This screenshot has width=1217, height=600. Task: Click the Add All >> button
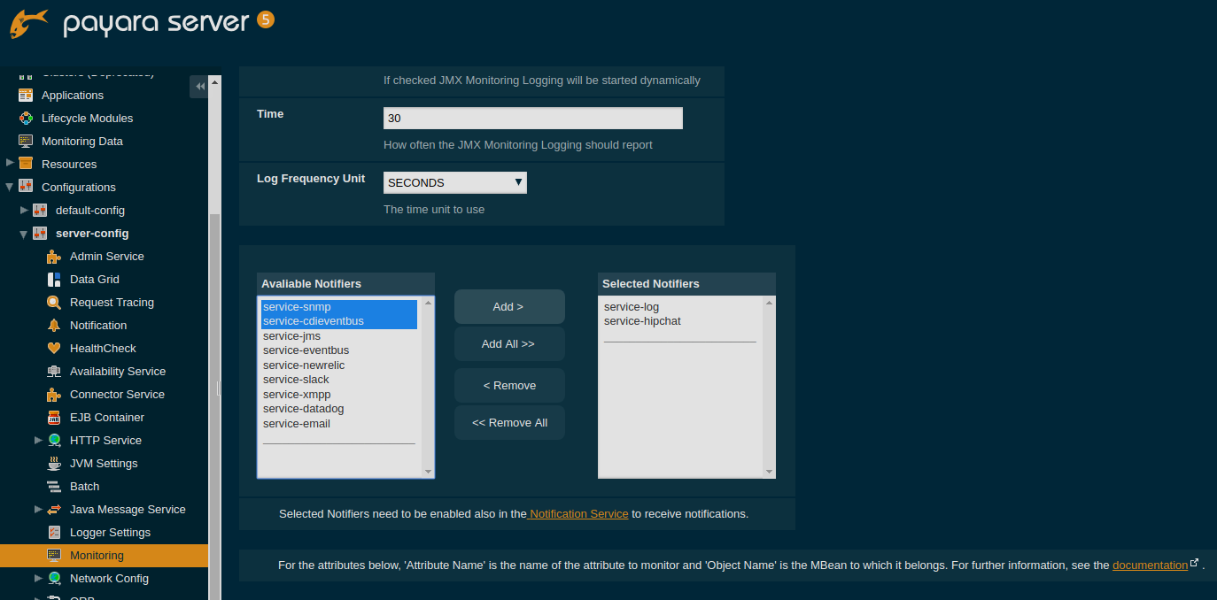pyautogui.click(x=509, y=343)
